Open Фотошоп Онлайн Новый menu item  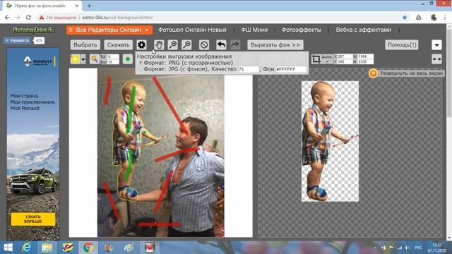(192, 30)
